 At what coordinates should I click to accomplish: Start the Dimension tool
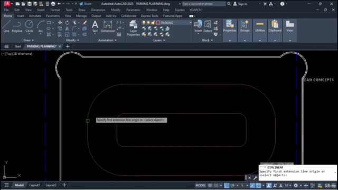pos(108,26)
